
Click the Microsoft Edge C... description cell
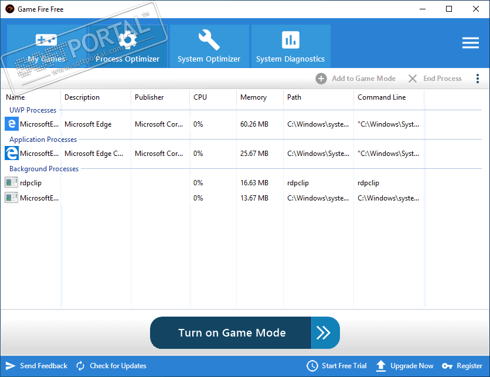94,154
